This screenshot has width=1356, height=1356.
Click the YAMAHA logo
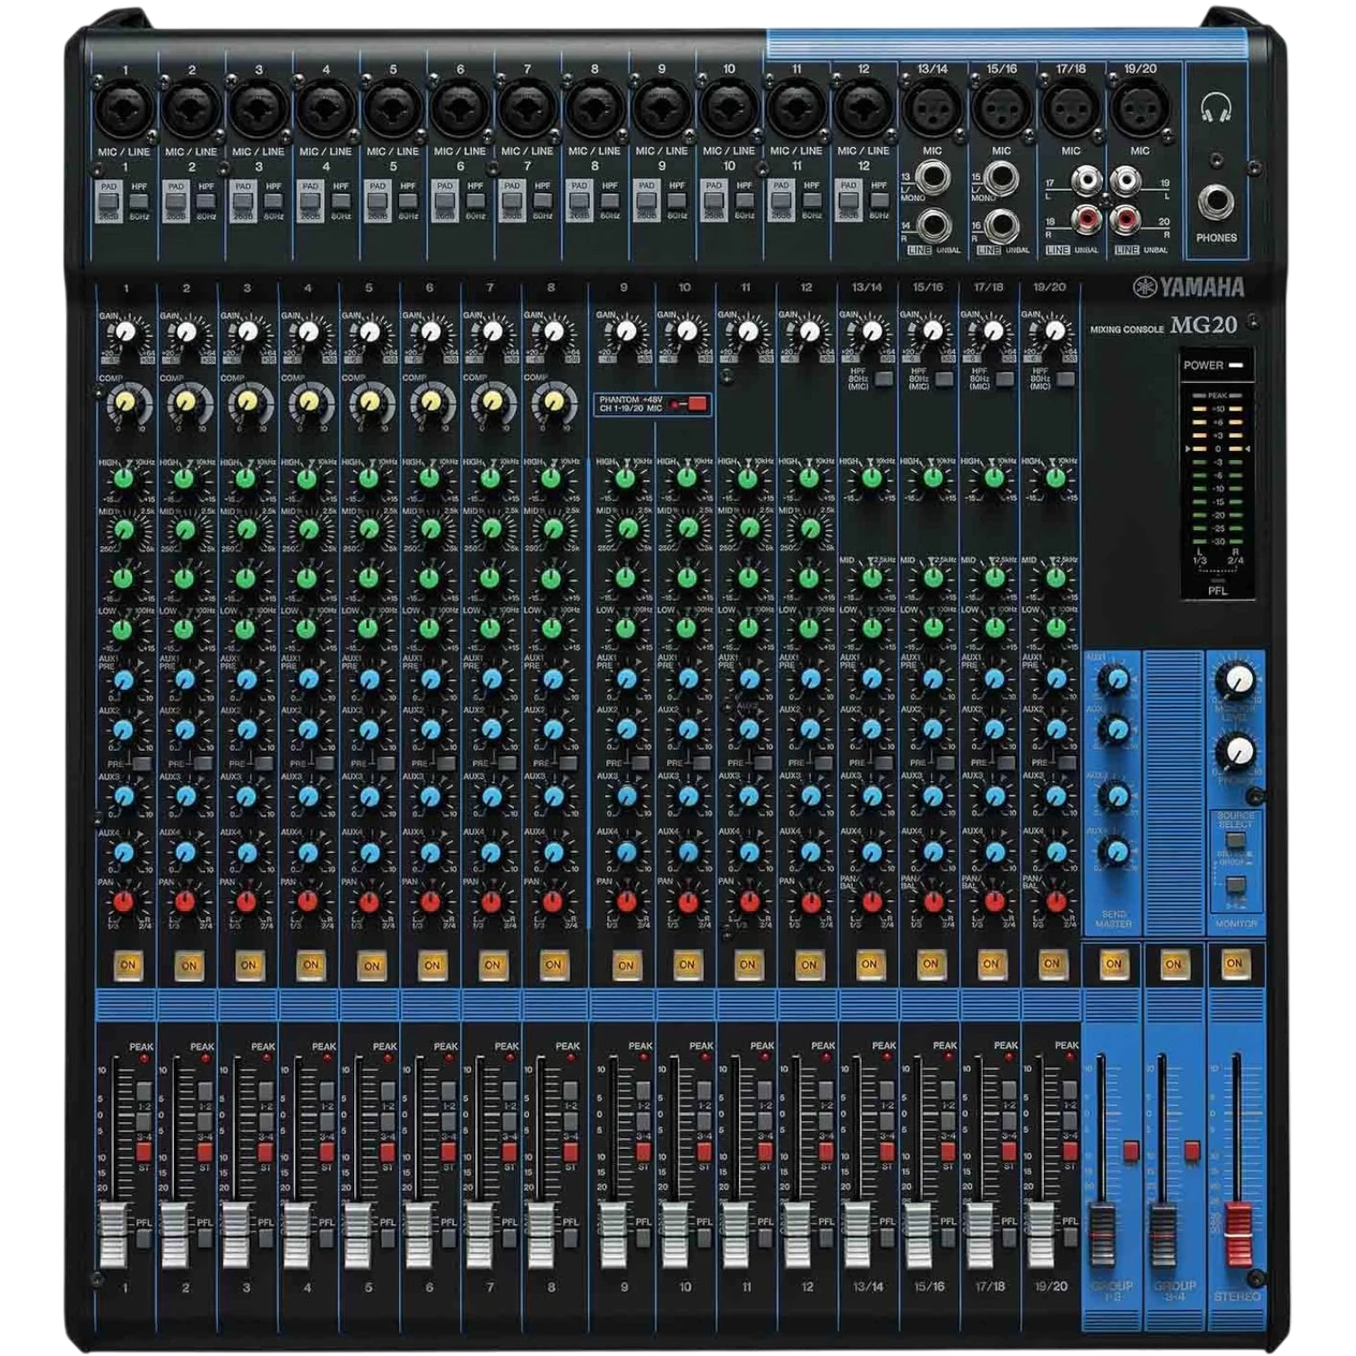(x=1189, y=287)
